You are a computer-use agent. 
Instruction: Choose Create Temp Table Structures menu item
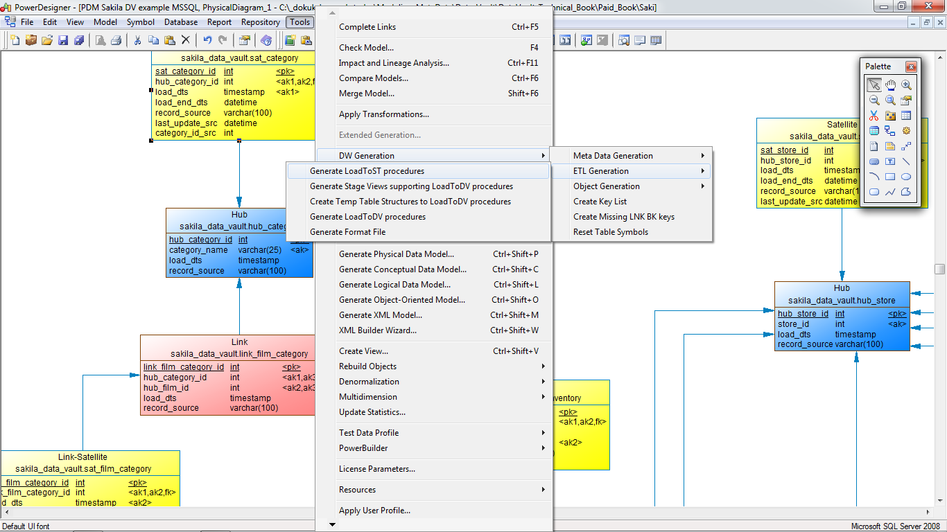click(418, 202)
